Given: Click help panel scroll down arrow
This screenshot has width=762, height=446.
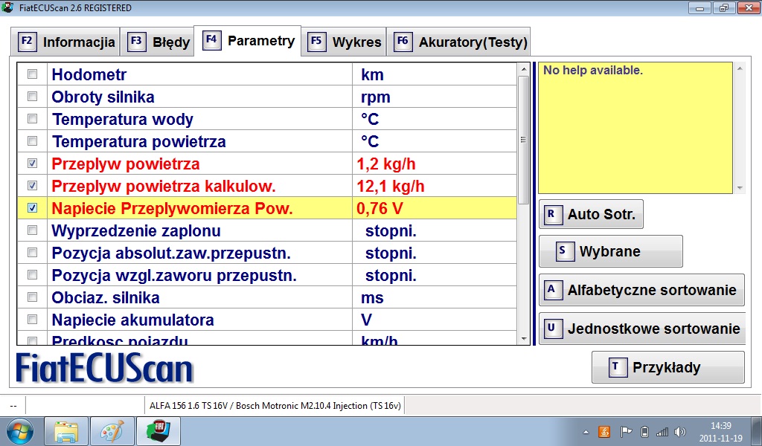Looking at the screenshot, I should tap(740, 188).
